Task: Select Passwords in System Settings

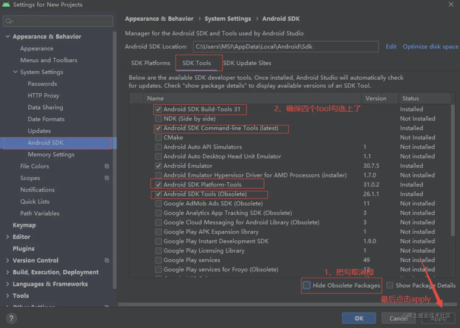Action: click(42, 84)
